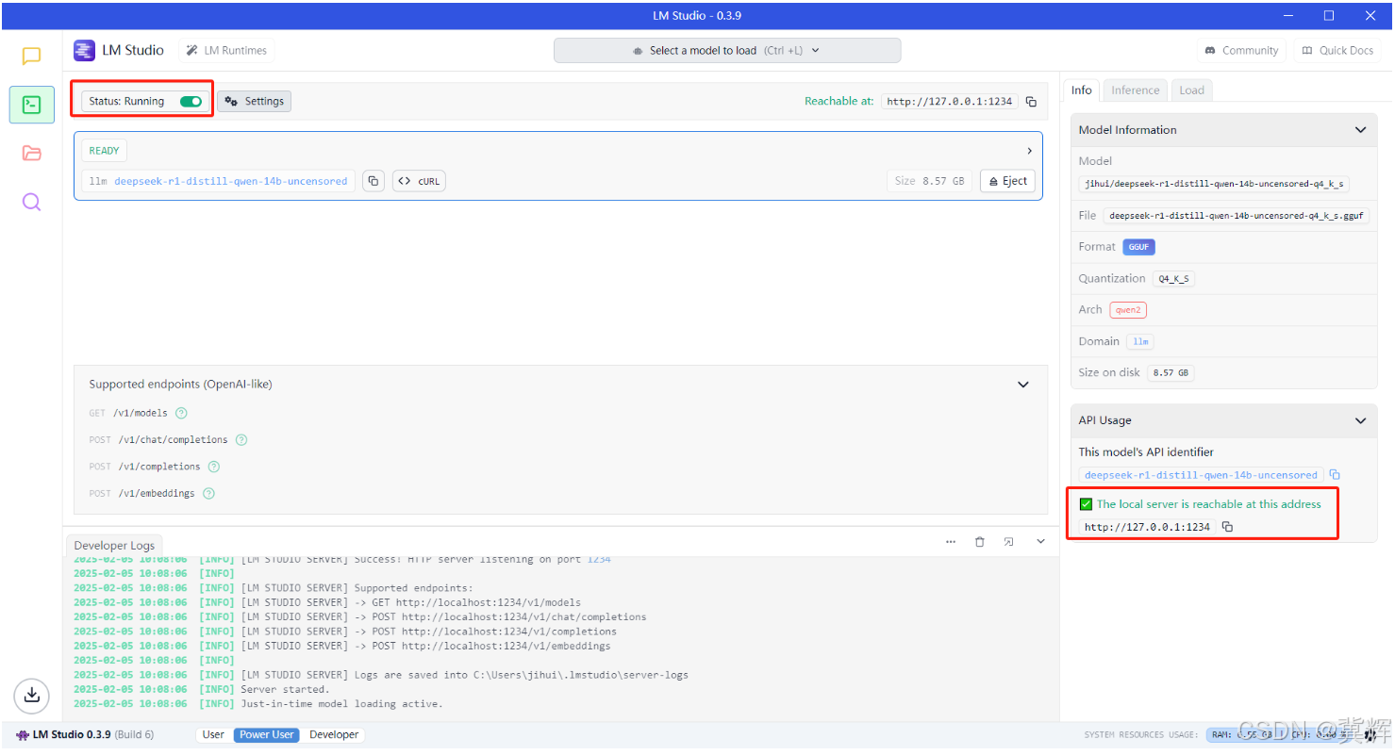Select the Developer Logs tab
The height and width of the screenshot is (755, 1395).
(x=115, y=546)
